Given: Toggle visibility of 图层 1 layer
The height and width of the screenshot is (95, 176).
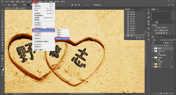Looking at the screenshot, I should (x=152, y=64).
